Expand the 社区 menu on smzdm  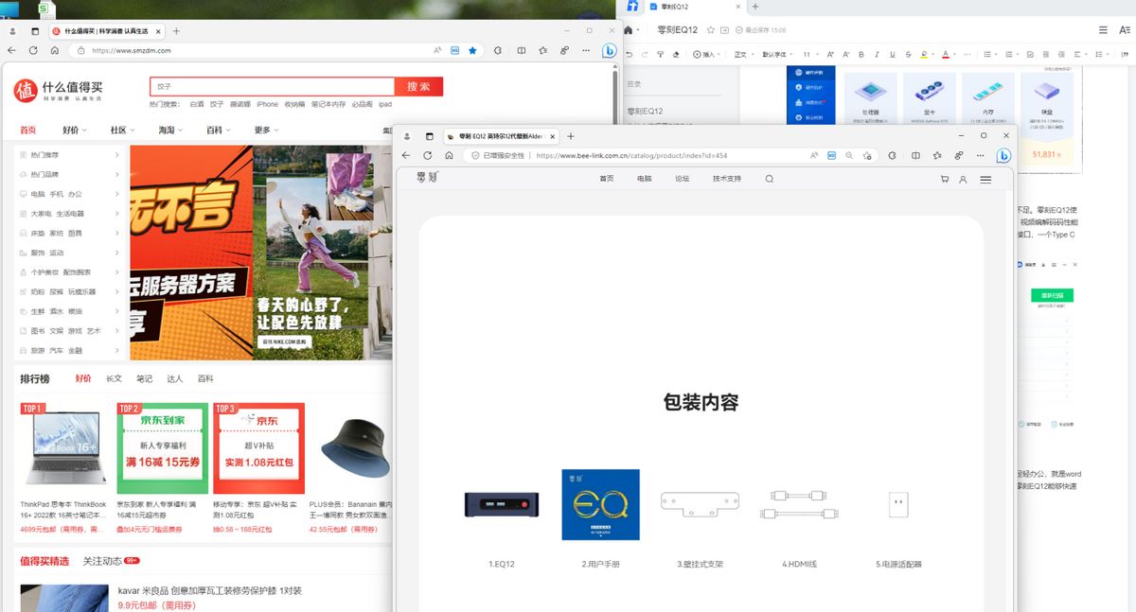click(x=122, y=131)
